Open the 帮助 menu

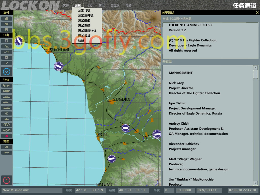[x=128, y=5]
